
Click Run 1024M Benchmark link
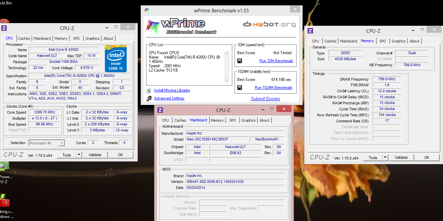click(x=273, y=88)
